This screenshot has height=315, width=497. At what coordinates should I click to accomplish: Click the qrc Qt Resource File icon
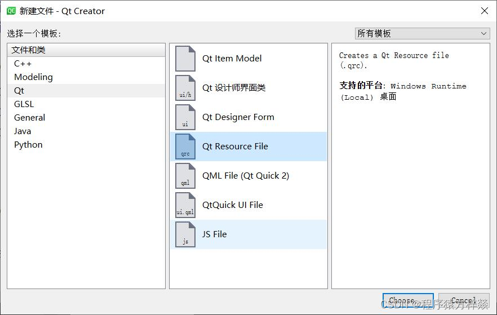185,147
